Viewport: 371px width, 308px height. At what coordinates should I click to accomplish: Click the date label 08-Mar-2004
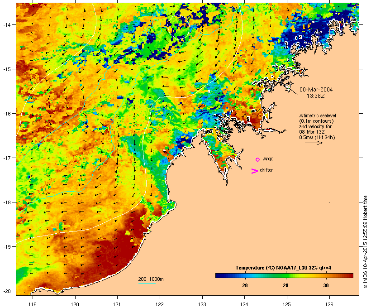[x=316, y=90]
